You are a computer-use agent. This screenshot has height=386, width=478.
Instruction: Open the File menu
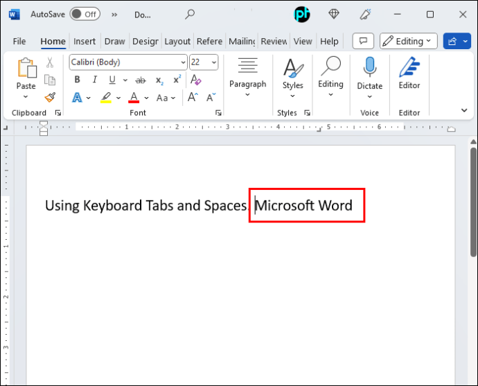(19, 41)
